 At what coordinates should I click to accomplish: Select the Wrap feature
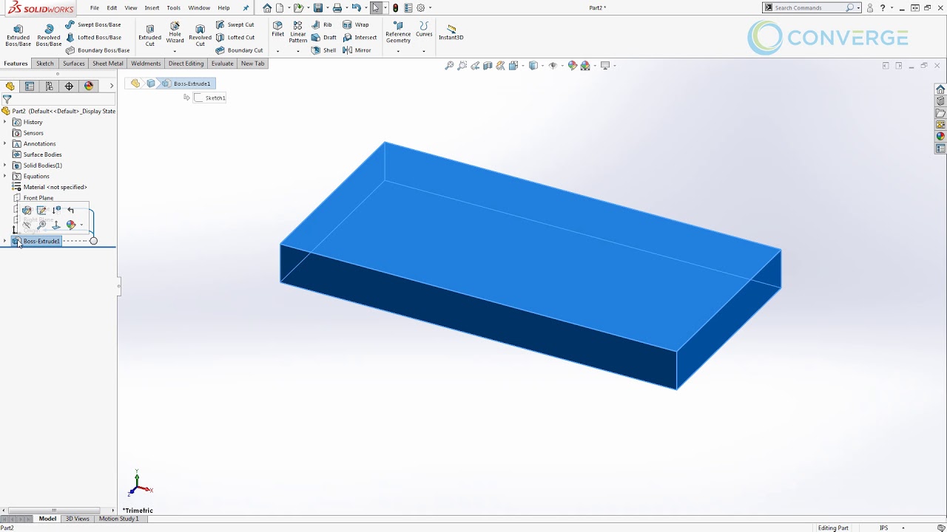pyautogui.click(x=355, y=24)
